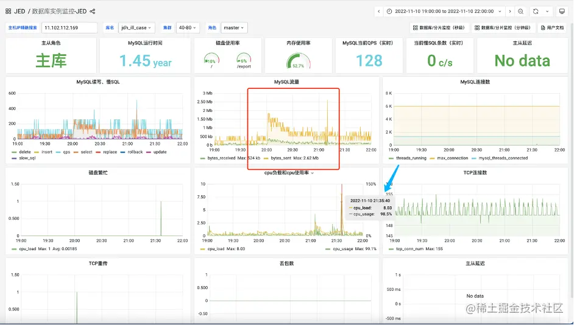
Task: Open the 内存使用率 panel title menu
Action: pyautogui.click(x=299, y=43)
